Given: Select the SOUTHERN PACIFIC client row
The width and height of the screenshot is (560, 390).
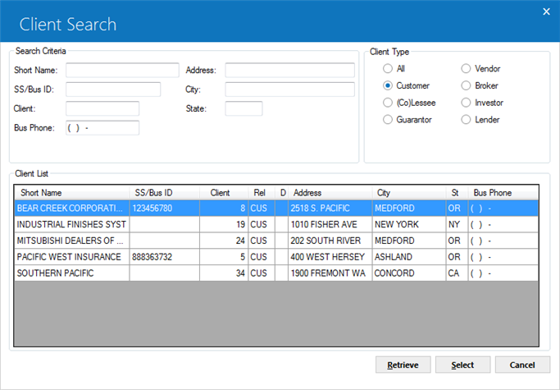Looking at the screenshot, I should pos(276,273).
